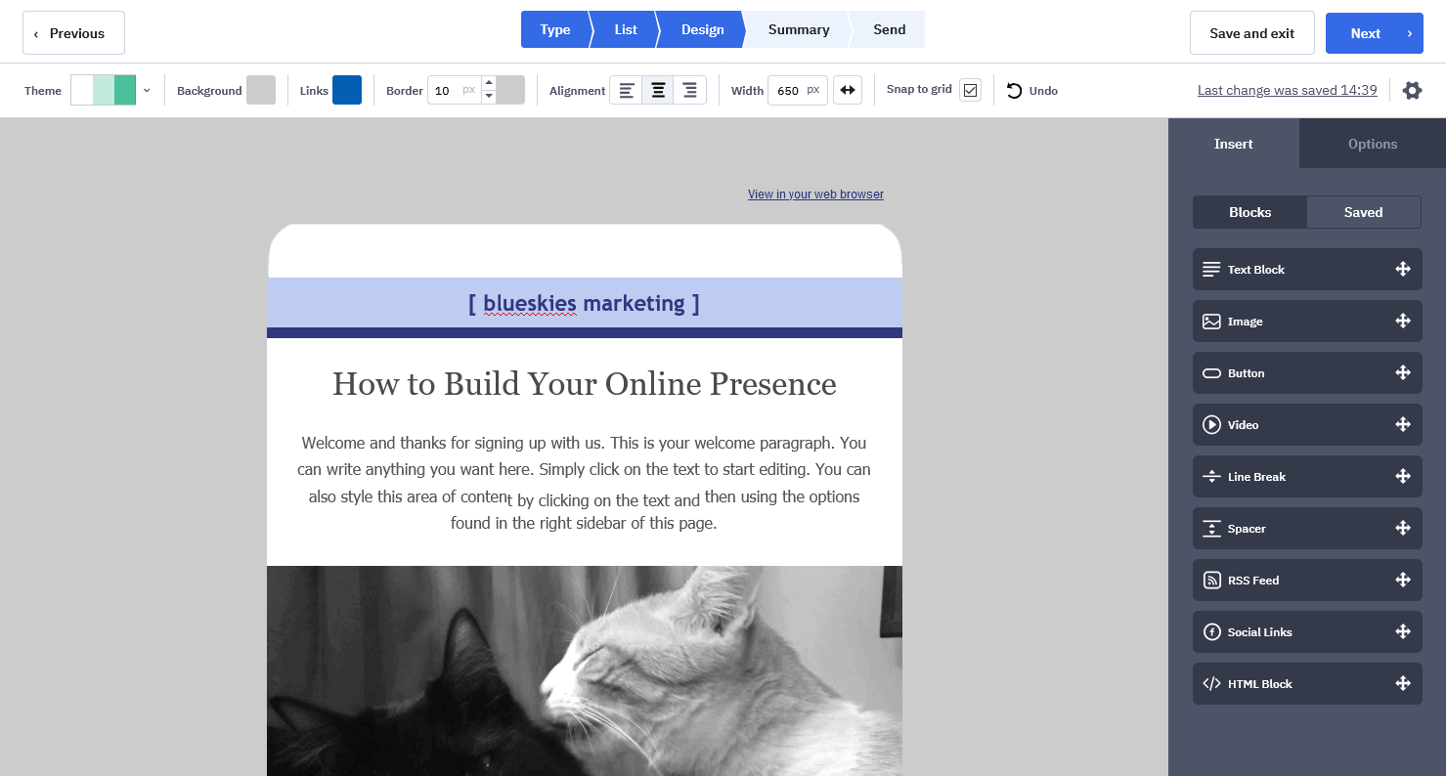The height and width of the screenshot is (776, 1446).
Task: Select the left alignment icon
Action: click(x=627, y=91)
